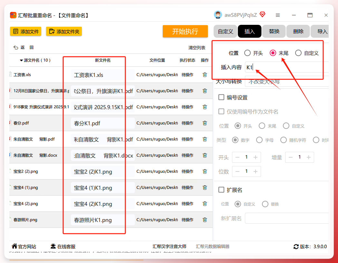Click the 开始执行 button

185,32
